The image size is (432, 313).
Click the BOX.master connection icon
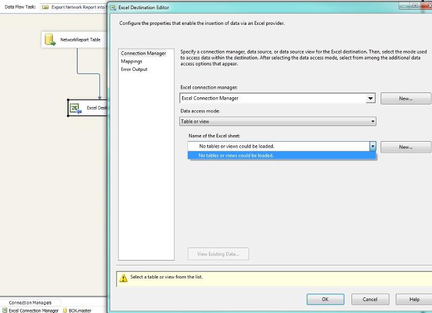tap(65, 310)
